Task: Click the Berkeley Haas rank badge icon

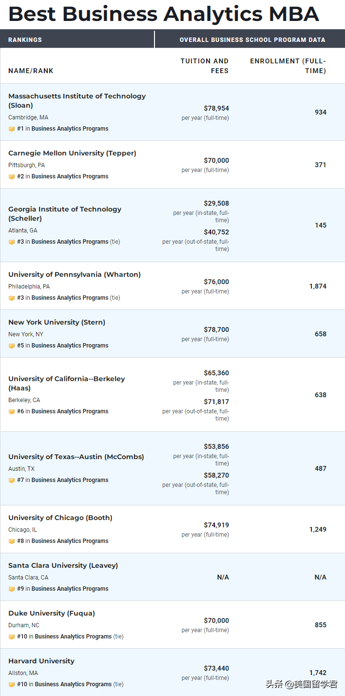Action: tap(12, 412)
